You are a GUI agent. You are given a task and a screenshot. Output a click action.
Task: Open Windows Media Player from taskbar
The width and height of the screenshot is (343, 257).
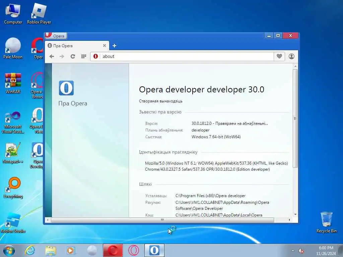(x=71, y=250)
